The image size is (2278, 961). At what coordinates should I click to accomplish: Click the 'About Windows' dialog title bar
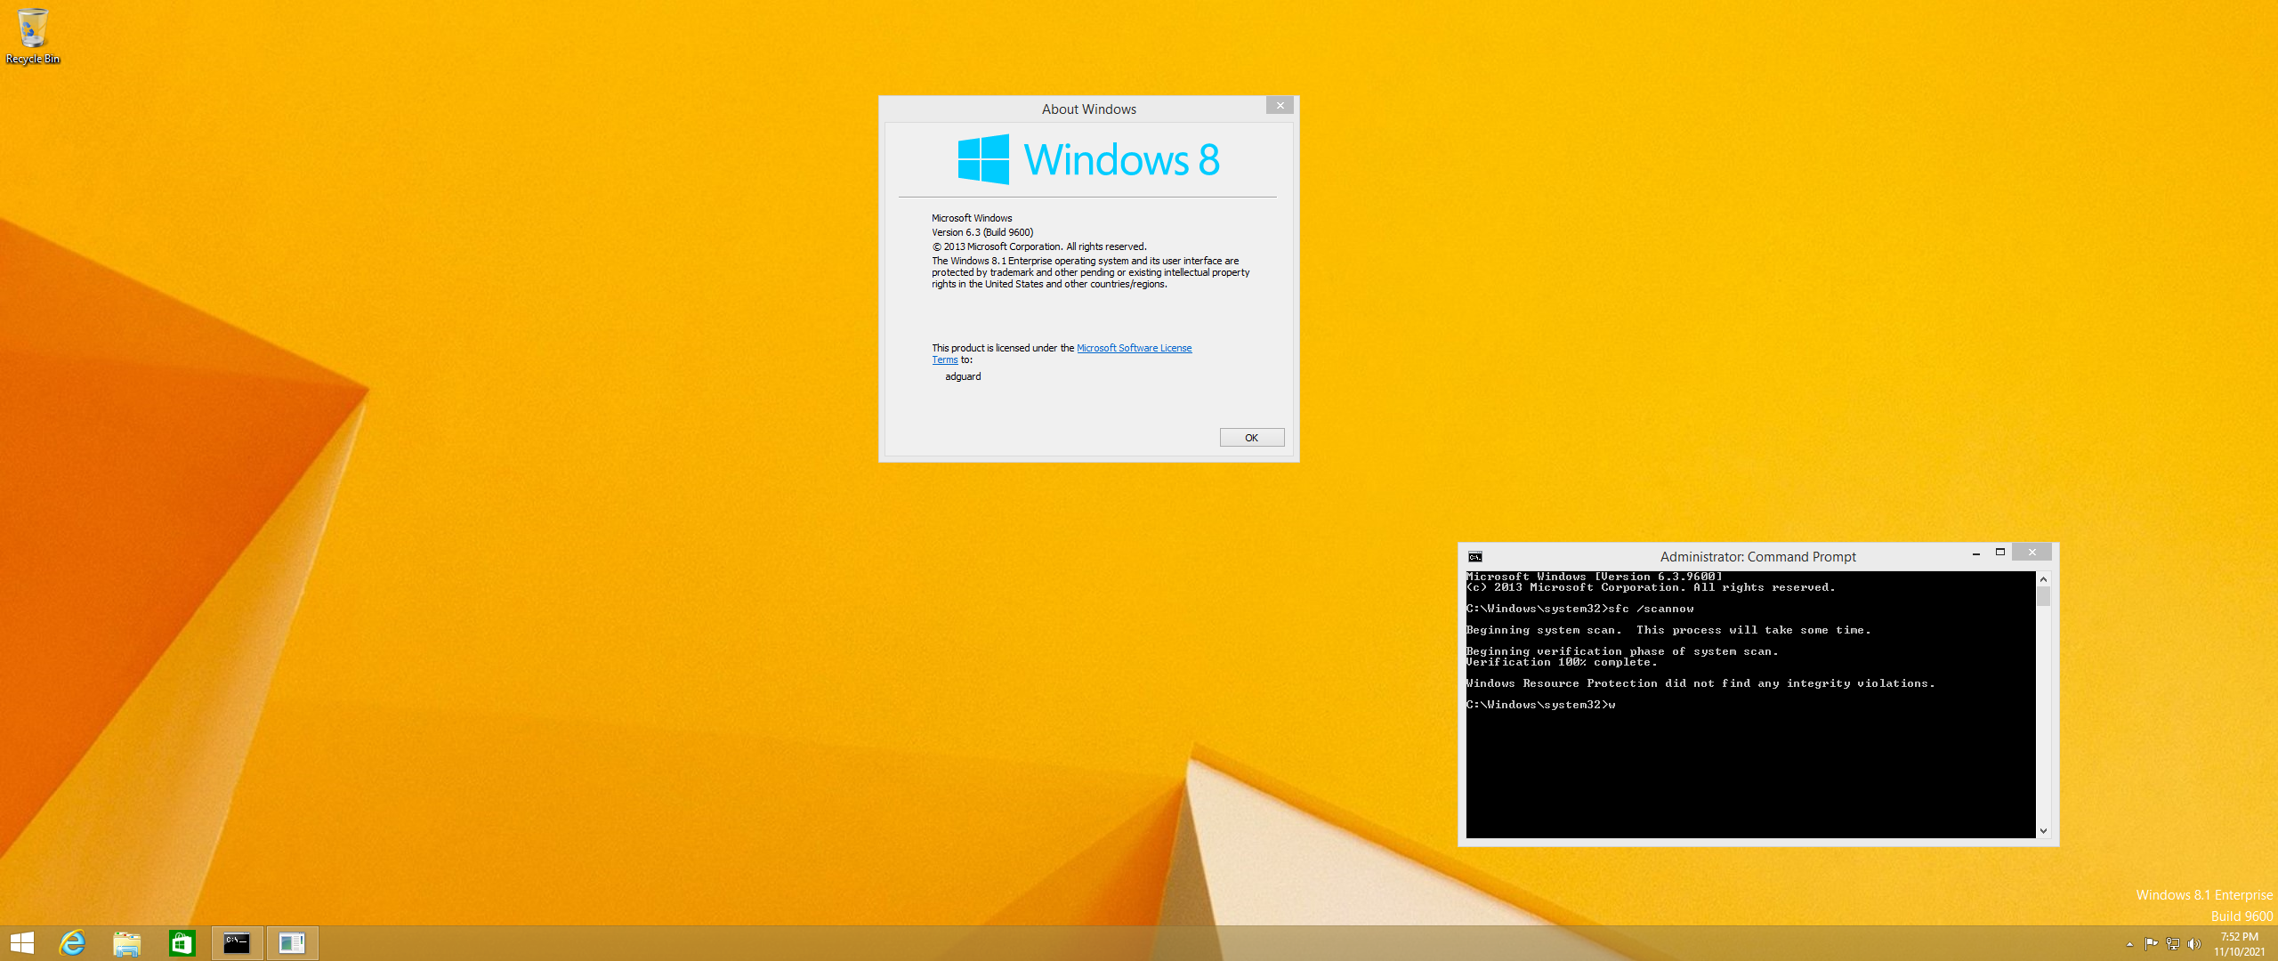coord(1089,109)
